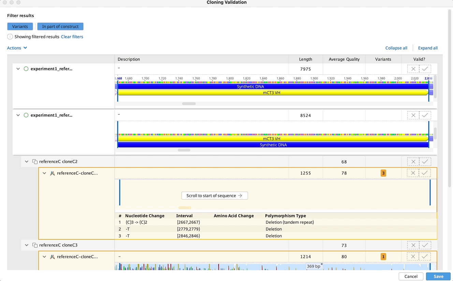The width and height of the screenshot is (453, 281).
Task: Cancel the Cloning Validation dialog
Action: click(411, 277)
